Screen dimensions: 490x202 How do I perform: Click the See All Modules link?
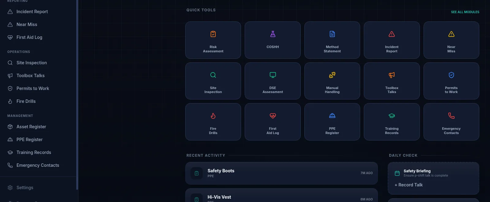click(465, 12)
